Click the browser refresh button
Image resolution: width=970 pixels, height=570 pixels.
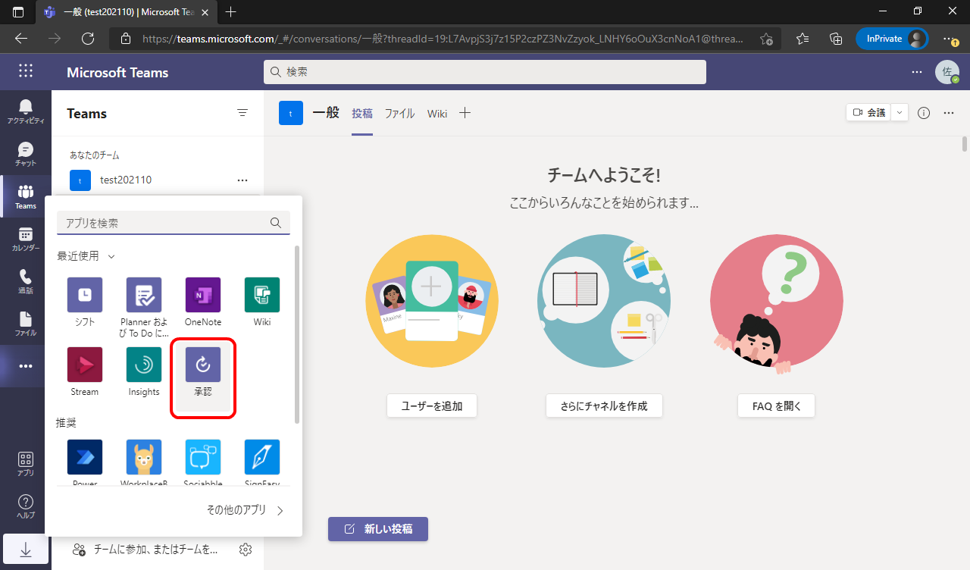coord(88,39)
